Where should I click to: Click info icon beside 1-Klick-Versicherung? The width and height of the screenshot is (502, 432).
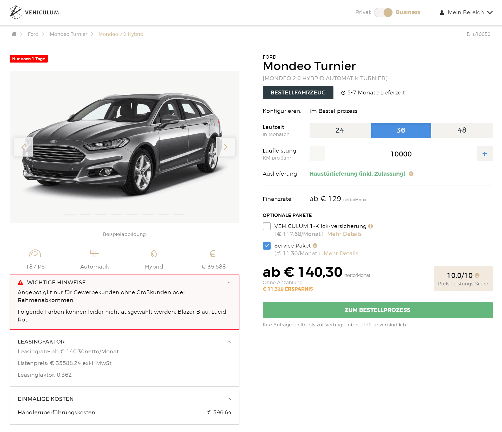click(371, 226)
